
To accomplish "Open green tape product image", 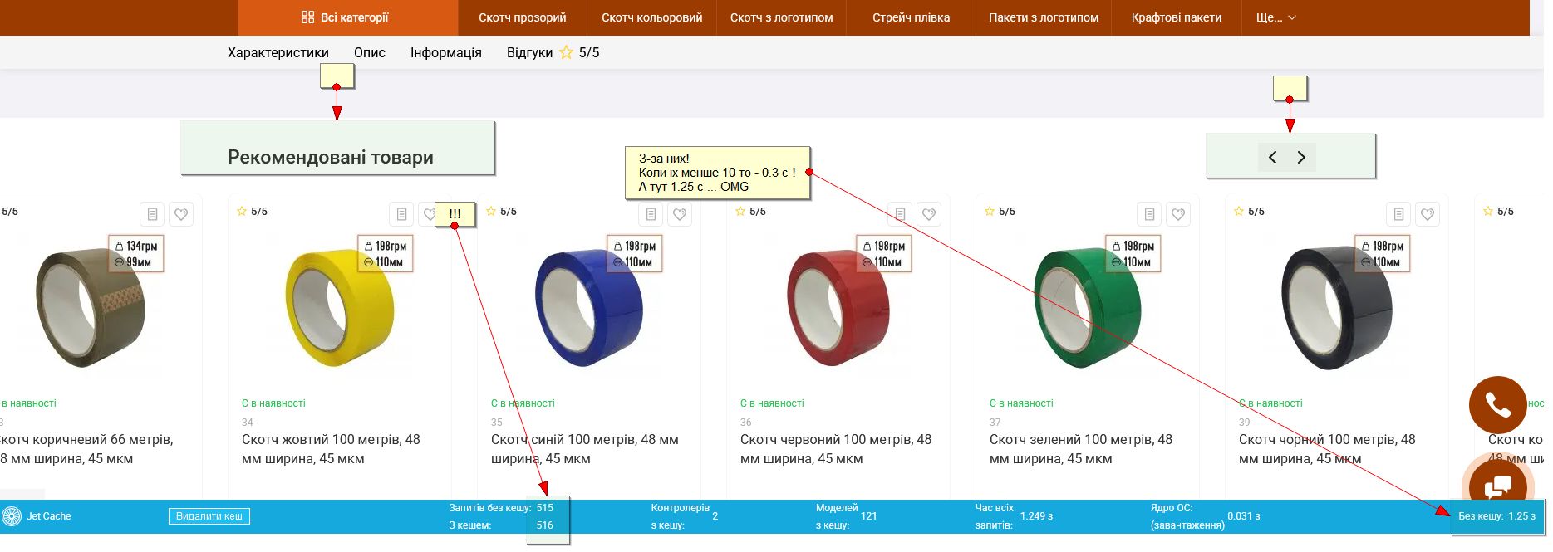I will (x=1087, y=308).
